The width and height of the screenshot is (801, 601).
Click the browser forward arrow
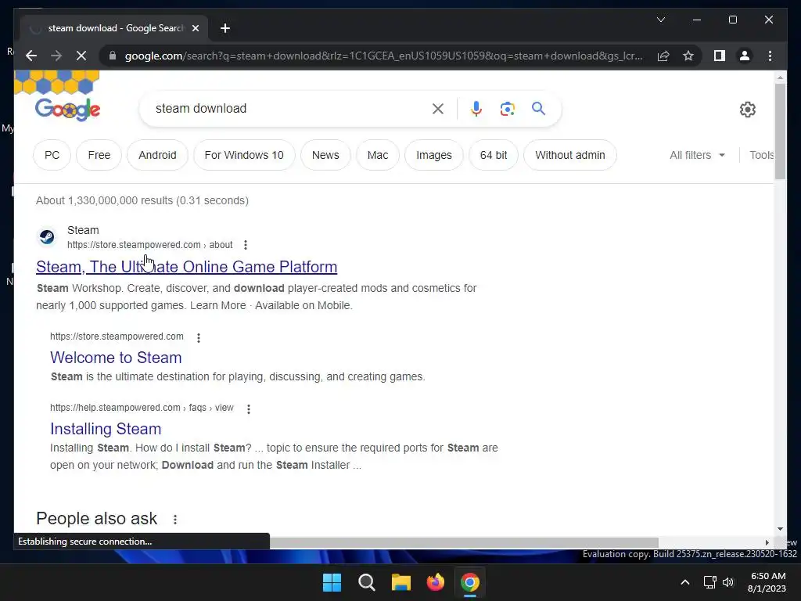[x=56, y=56]
